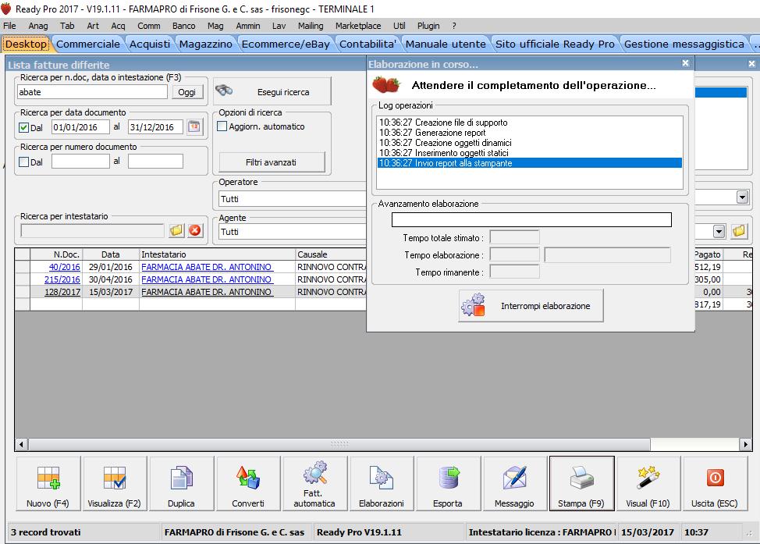The width and height of the screenshot is (760, 544).
Task: Clear intestatario with the red X icon
Action: pyautogui.click(x=195, y=230)
